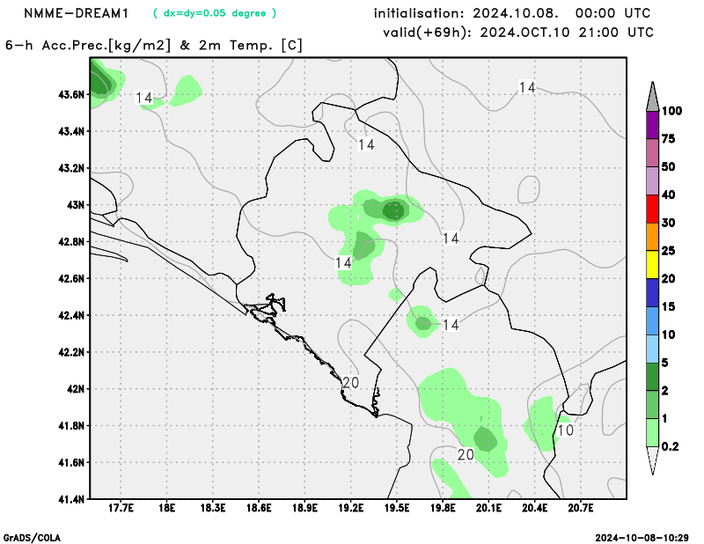Click the 42.4N latitude axis label
The height and width of the screenshot is (544, 704).
pos(71,315)
